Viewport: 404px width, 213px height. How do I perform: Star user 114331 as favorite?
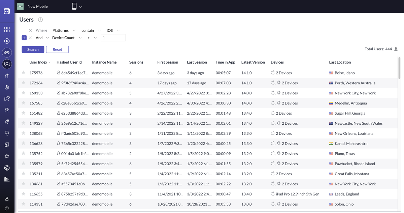(x=24, y=204)
